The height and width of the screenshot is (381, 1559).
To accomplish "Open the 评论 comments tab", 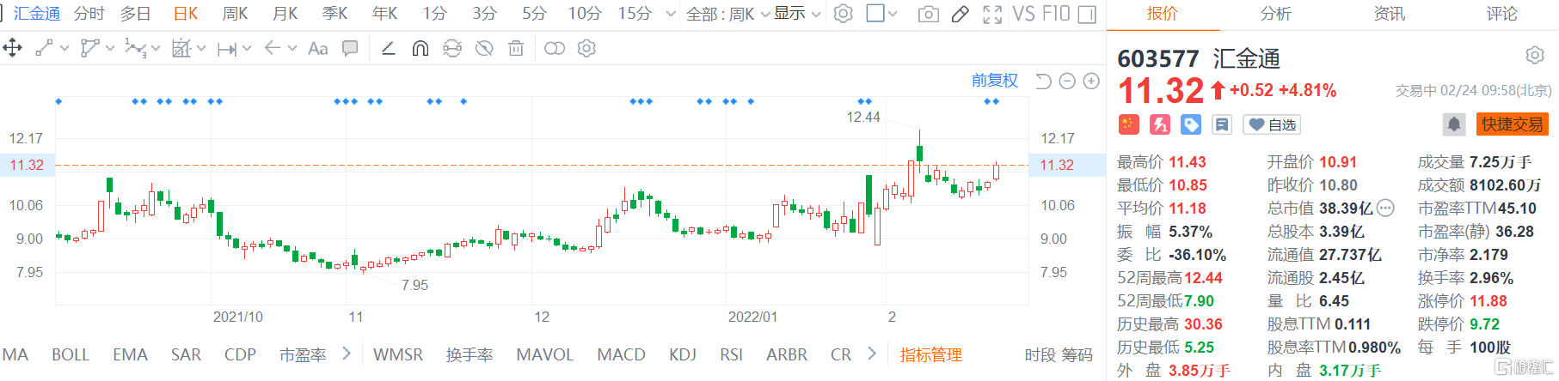I will (1502, 14).
